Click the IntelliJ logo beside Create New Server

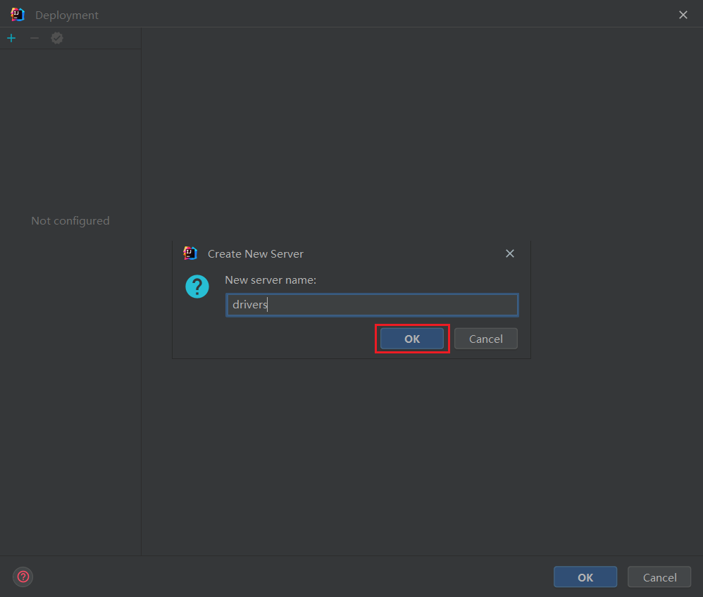(191, 253)
